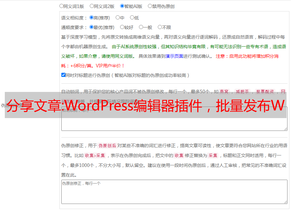
Task: Choose 一般 for 通顺度要求
Action: [141, 27]
